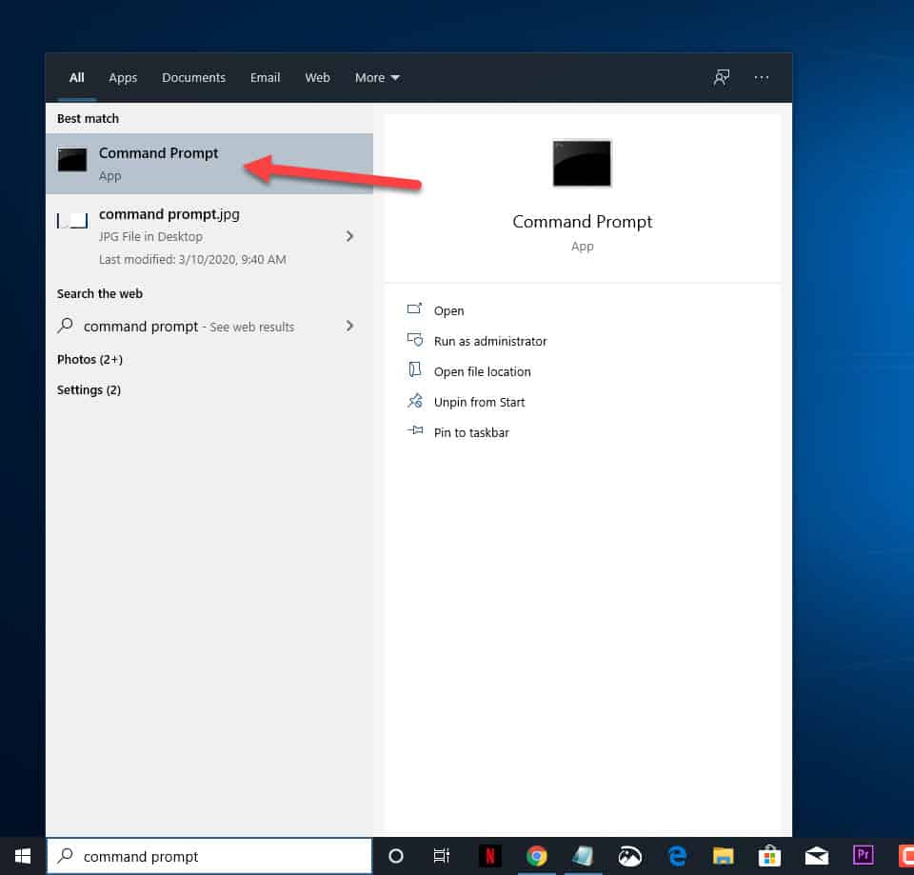Click the taskbar search input field
The image size is (914, 875).
pos(209,856)
